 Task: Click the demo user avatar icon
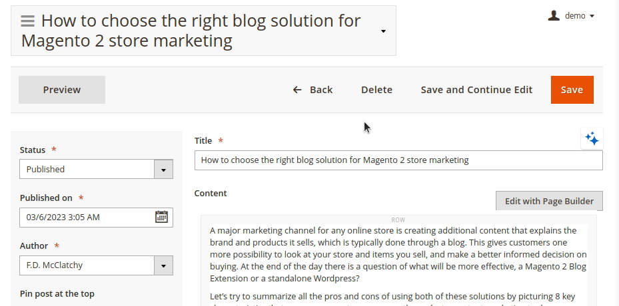[x=554, y=15]
